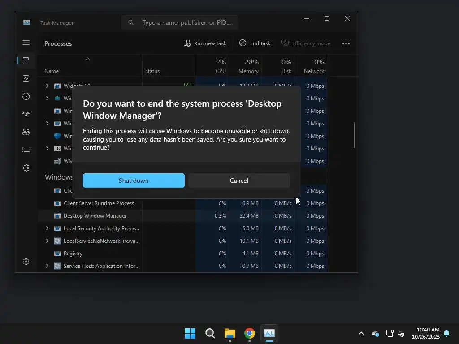Expand Local Security Authority Process row
This screenshot has width=459, height=344.
pos(47,228)
